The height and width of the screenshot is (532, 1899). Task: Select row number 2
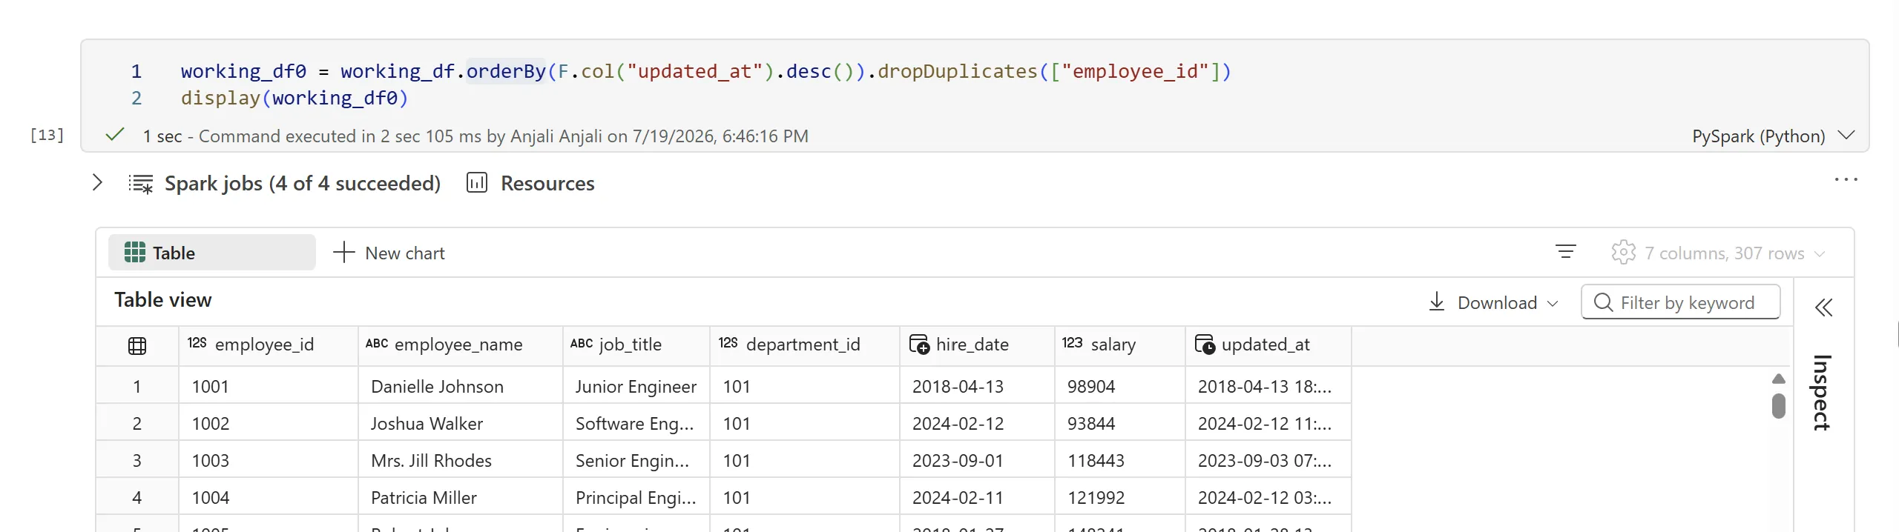[x=137, y=423]
